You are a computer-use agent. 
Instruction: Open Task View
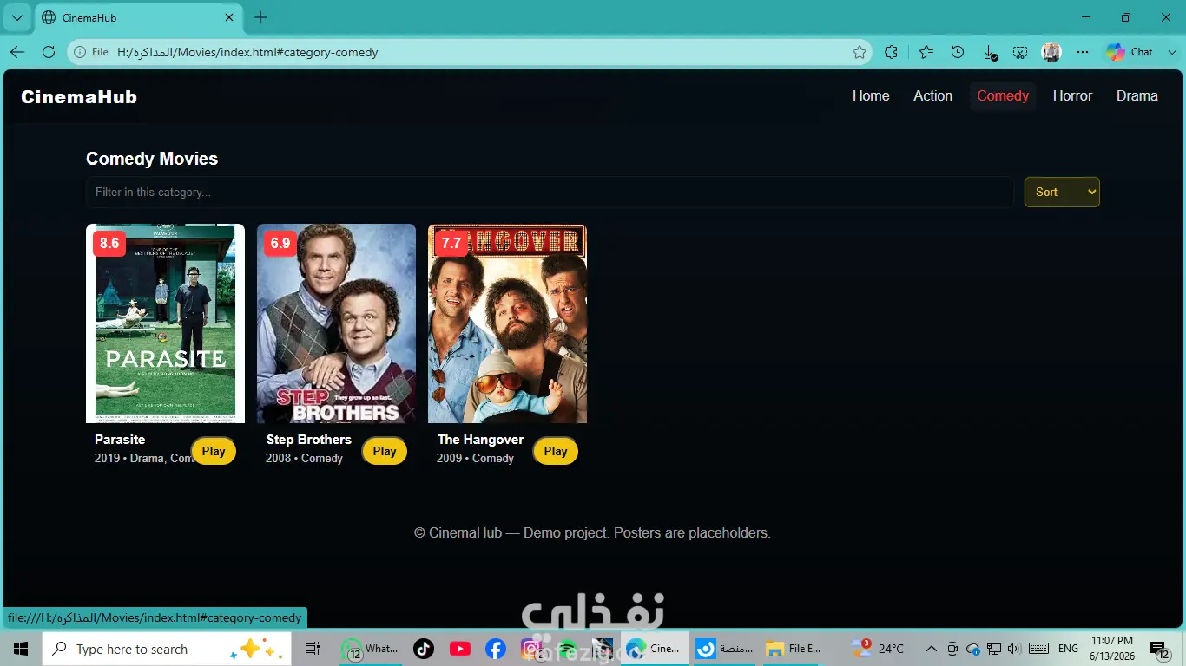pos(313,649)
